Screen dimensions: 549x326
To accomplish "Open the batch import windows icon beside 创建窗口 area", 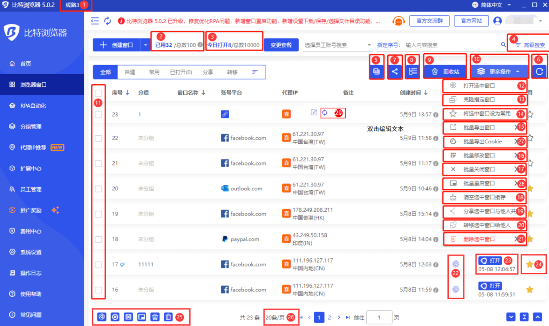I will (x=376, y=72).
